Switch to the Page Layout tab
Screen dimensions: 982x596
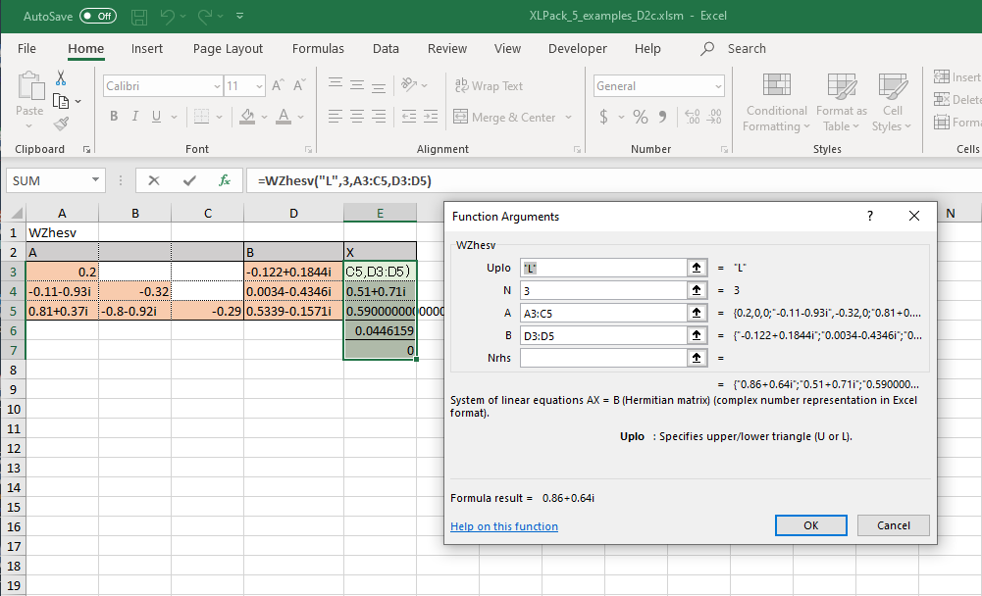[x=228, y=49]
